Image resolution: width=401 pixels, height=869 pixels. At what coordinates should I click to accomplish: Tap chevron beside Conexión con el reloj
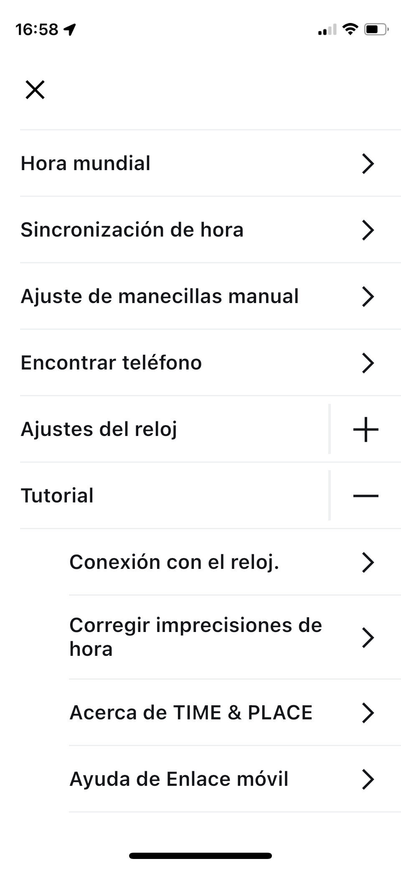tap(367, 562)
